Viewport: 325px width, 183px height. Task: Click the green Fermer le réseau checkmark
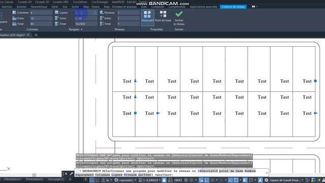pos(179,14)
